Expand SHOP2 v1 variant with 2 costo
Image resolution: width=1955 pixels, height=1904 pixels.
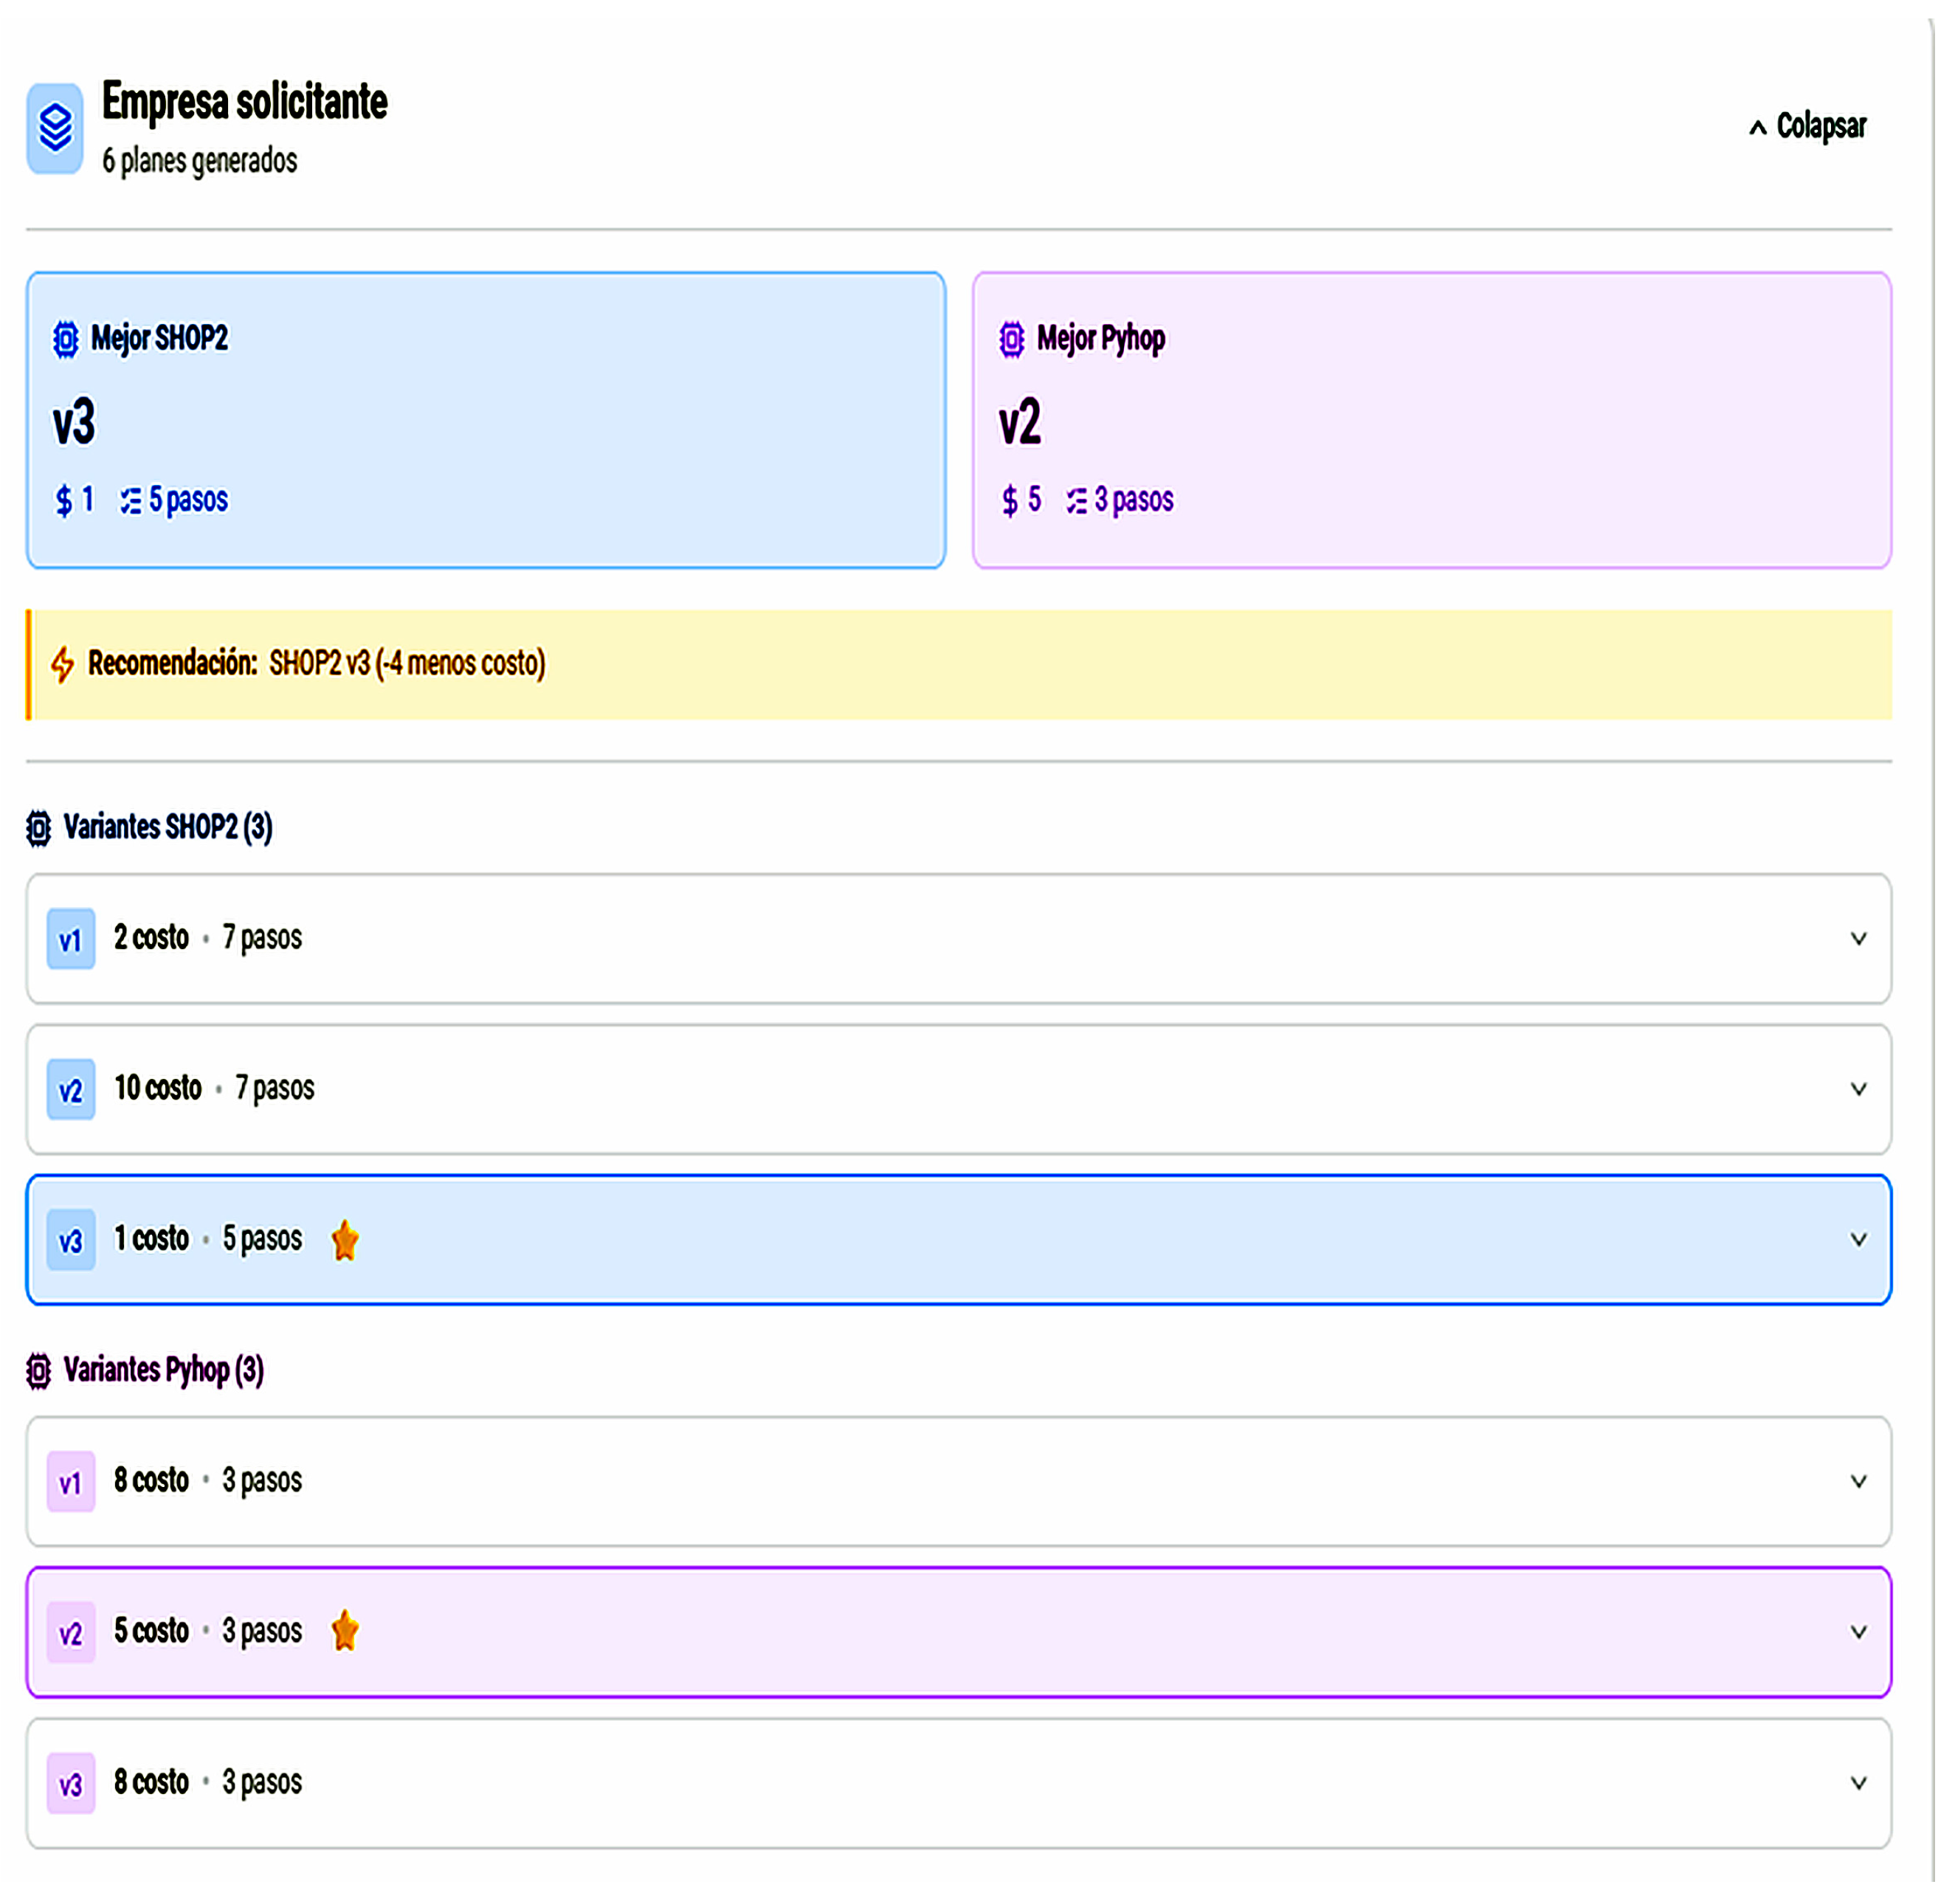[1858, 939]
